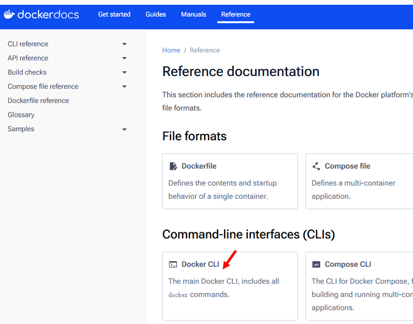Screen dimensions: 413x324
Task: Click the "File formats" heading
Action: [194, 136]
